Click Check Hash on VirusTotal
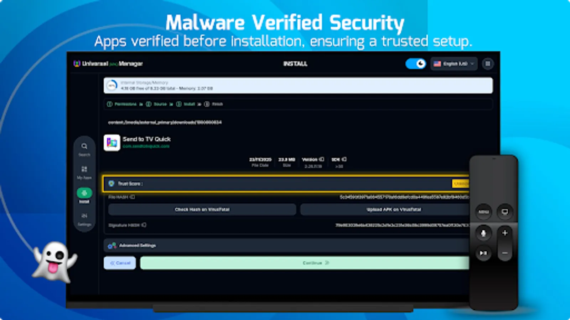 point(202,209)
